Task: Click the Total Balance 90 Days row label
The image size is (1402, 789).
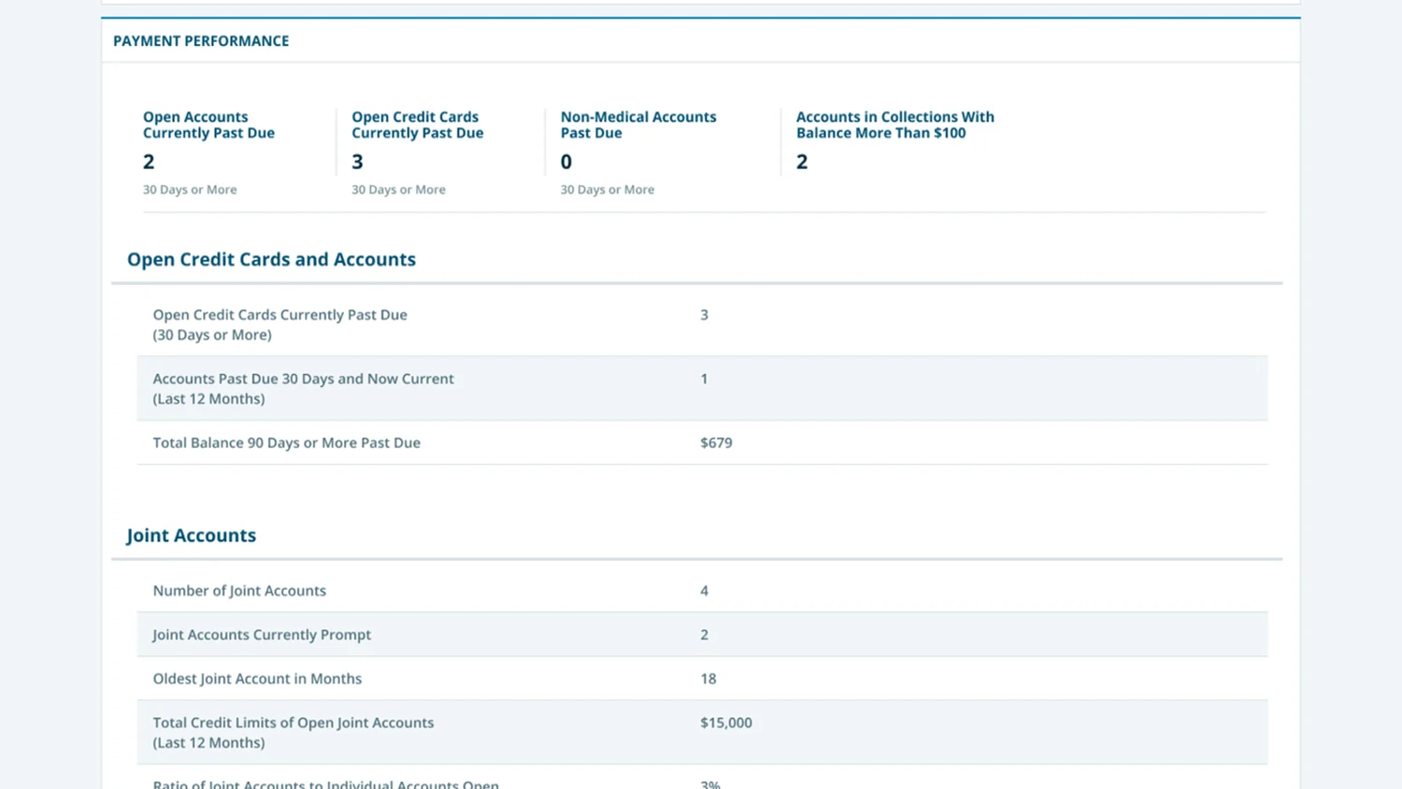Action: 286,443
